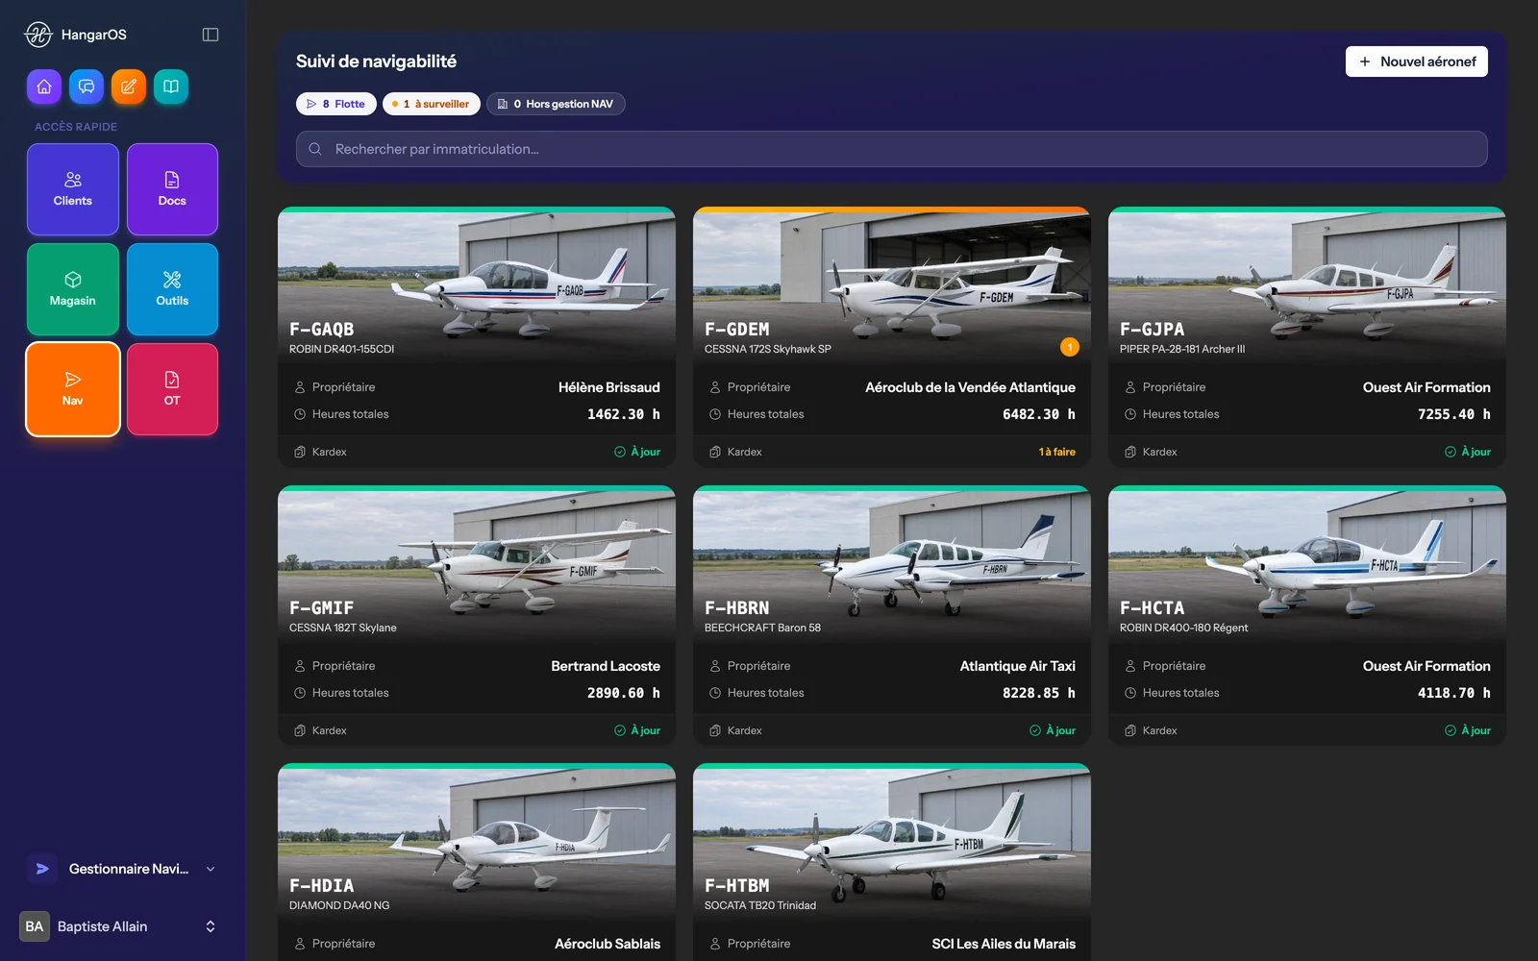The height and width of the screenshot is (961, 1538).
Task: Click owner name Atlantique Air Taxi
Action: click(x=1018, y=666)
